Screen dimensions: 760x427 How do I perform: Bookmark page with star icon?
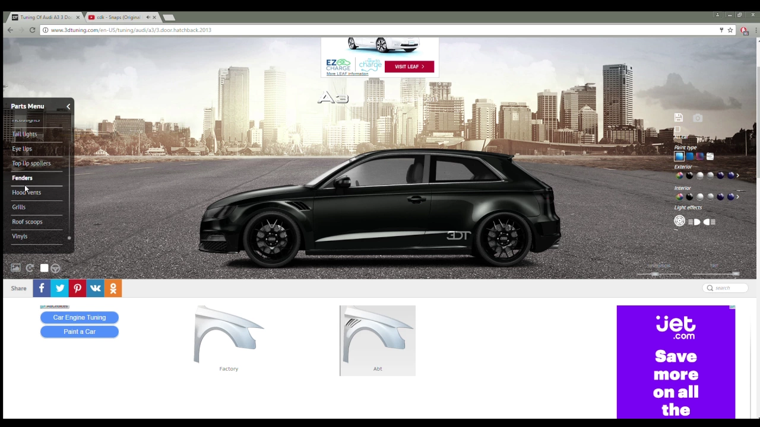tap(730, 30)
